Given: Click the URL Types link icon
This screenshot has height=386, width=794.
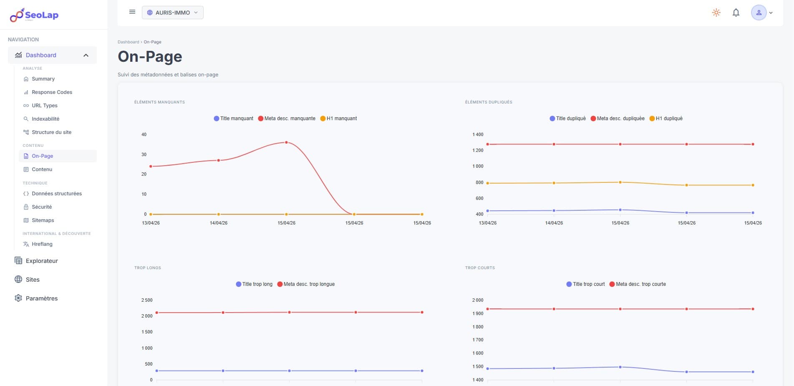Looking at the screenshot, I should pyautogui.click(x=26, y=105).
